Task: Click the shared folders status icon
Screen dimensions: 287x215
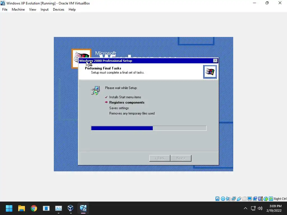Action: tap(244, 199)
